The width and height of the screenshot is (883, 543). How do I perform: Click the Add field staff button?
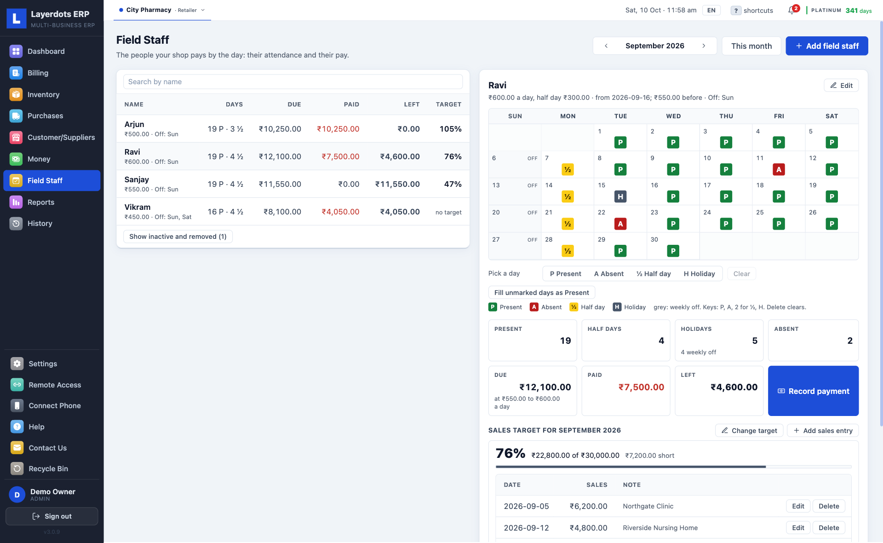pos(827,46)
